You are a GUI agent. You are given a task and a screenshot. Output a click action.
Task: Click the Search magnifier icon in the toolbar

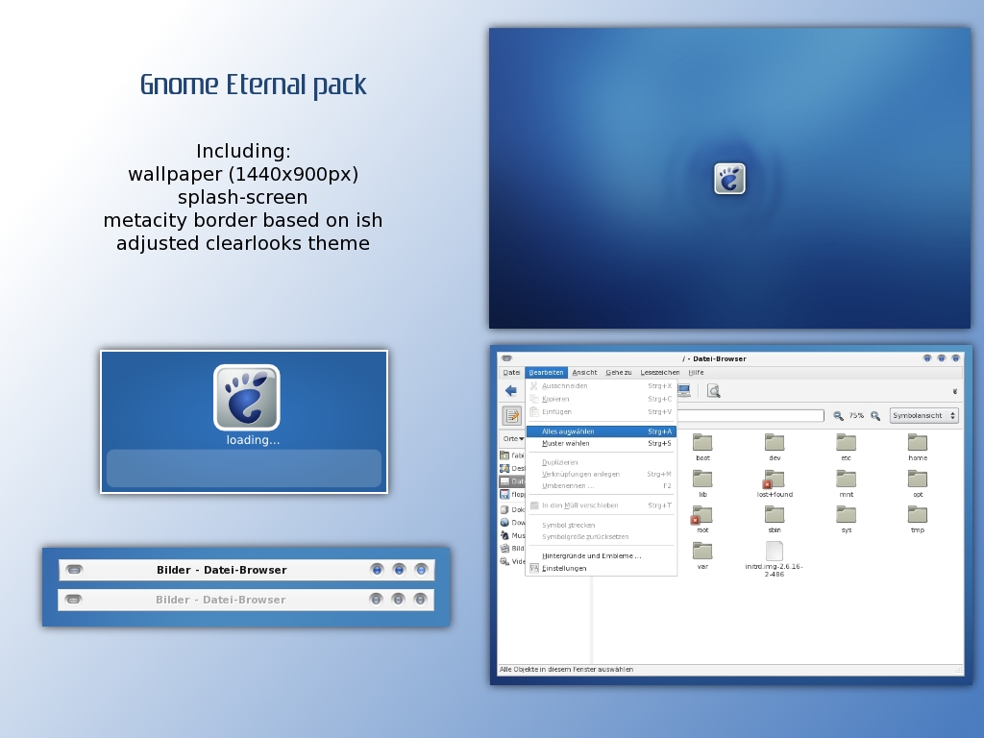pyautogui.click(x=714, y=391)
